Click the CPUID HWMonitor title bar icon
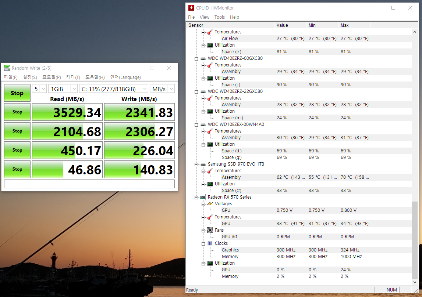Screen dimensions: 422x297 tap(191, 8)
